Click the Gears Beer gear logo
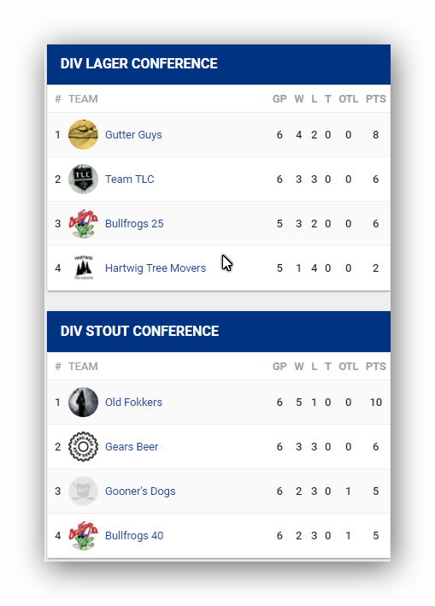Viewport: 435px width, 606px height. 83,446
